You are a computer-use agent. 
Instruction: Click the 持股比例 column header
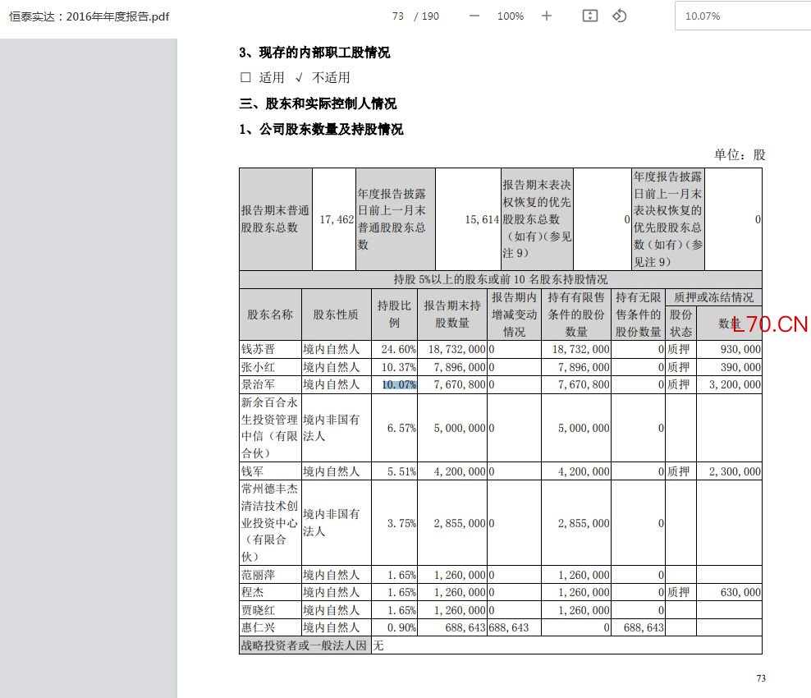[x=394, y=315]
